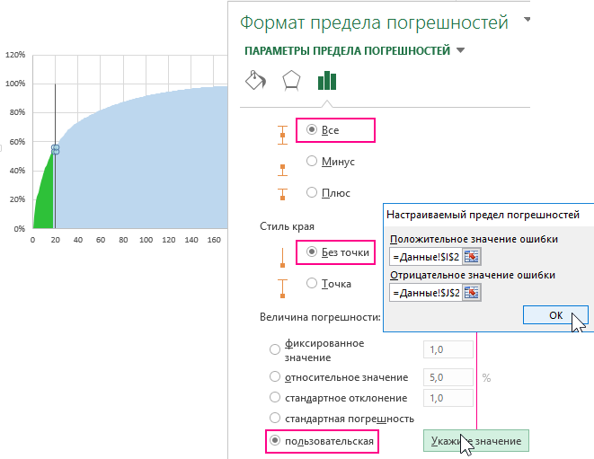Click the negative error value field =Данные!$J$2

click(426, 293)
